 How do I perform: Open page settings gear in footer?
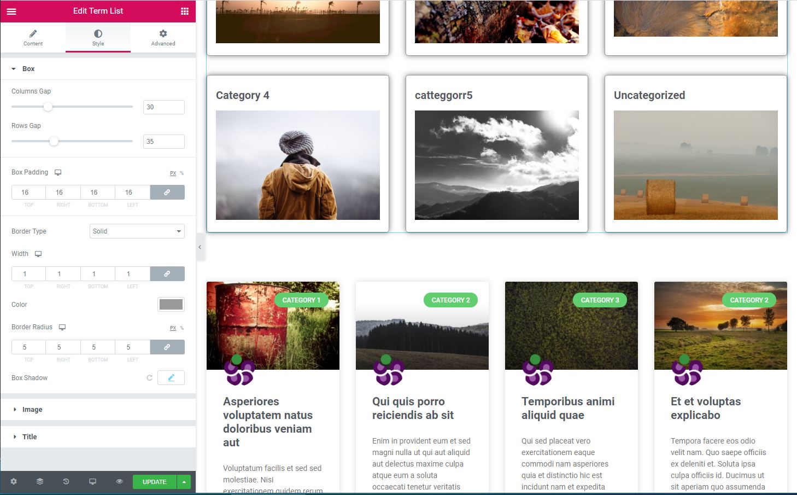tap(14, 481)
